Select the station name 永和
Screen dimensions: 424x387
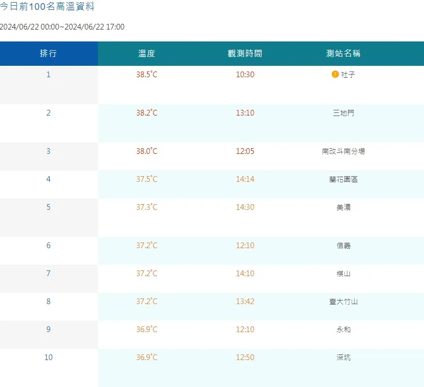[343, 329]
